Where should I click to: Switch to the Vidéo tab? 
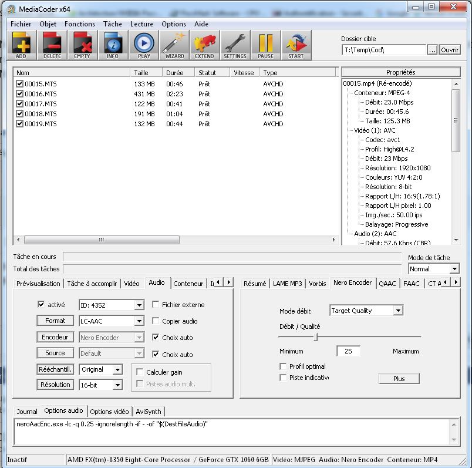(132, 283)
